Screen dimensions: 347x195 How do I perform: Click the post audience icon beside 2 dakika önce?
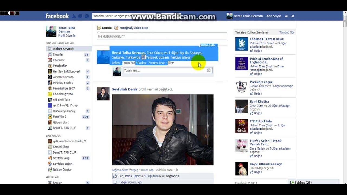(x=177, y=170)
